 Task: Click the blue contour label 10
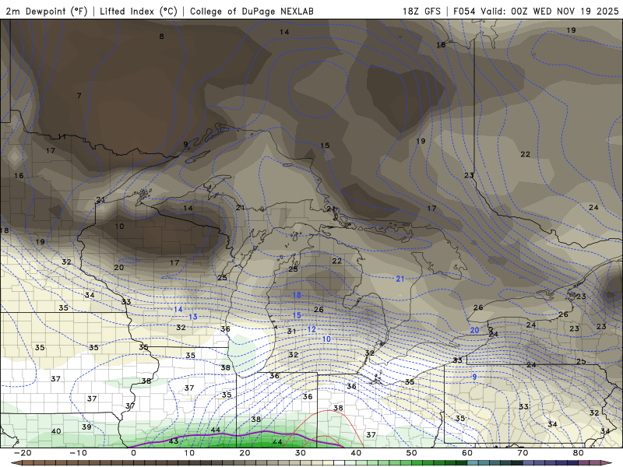pos(326,339)
